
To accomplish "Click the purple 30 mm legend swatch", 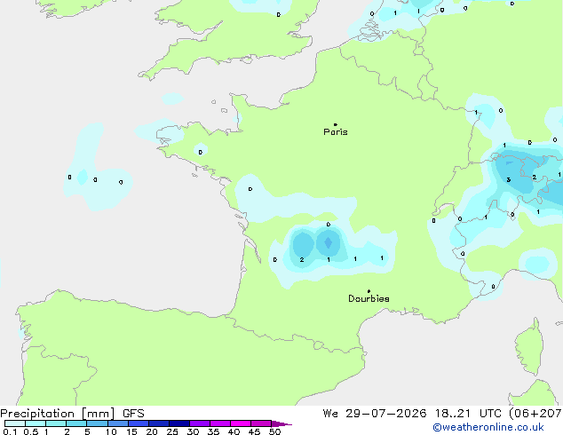I will [200, 423].
